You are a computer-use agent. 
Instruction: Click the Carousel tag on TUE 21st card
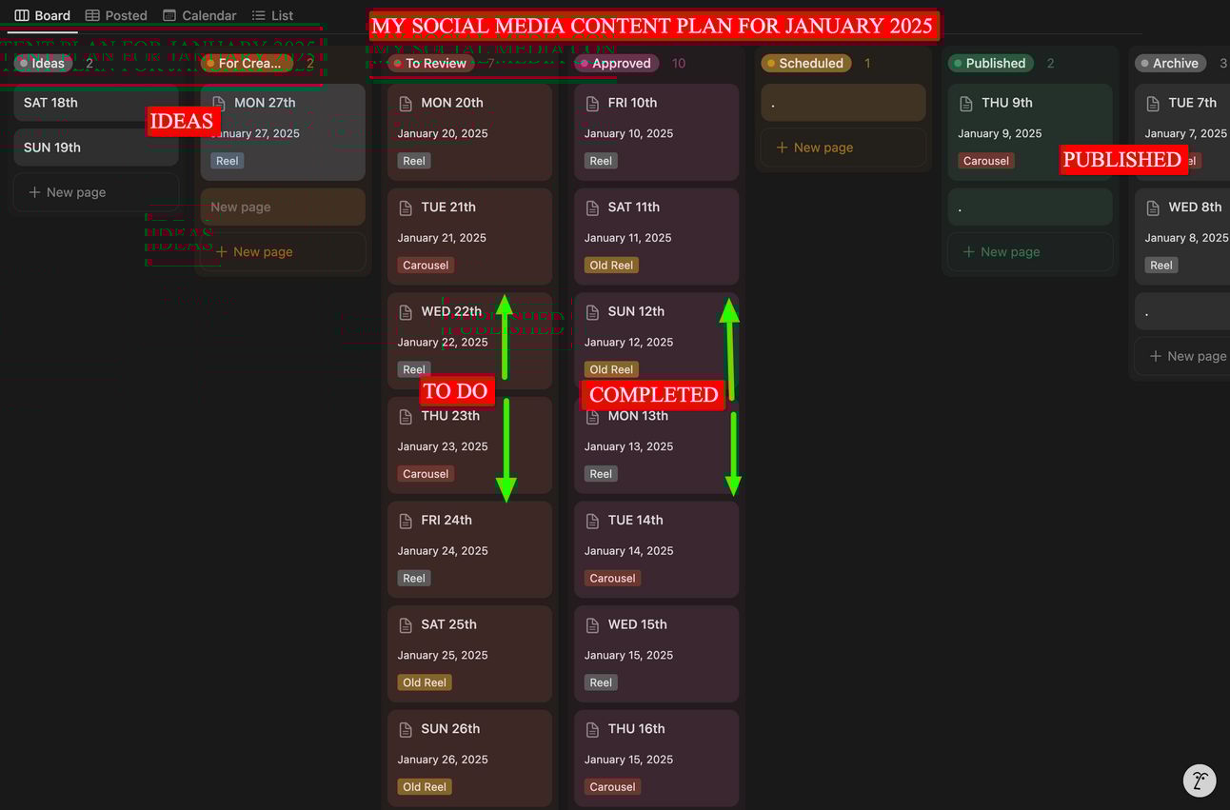(426, 266)
